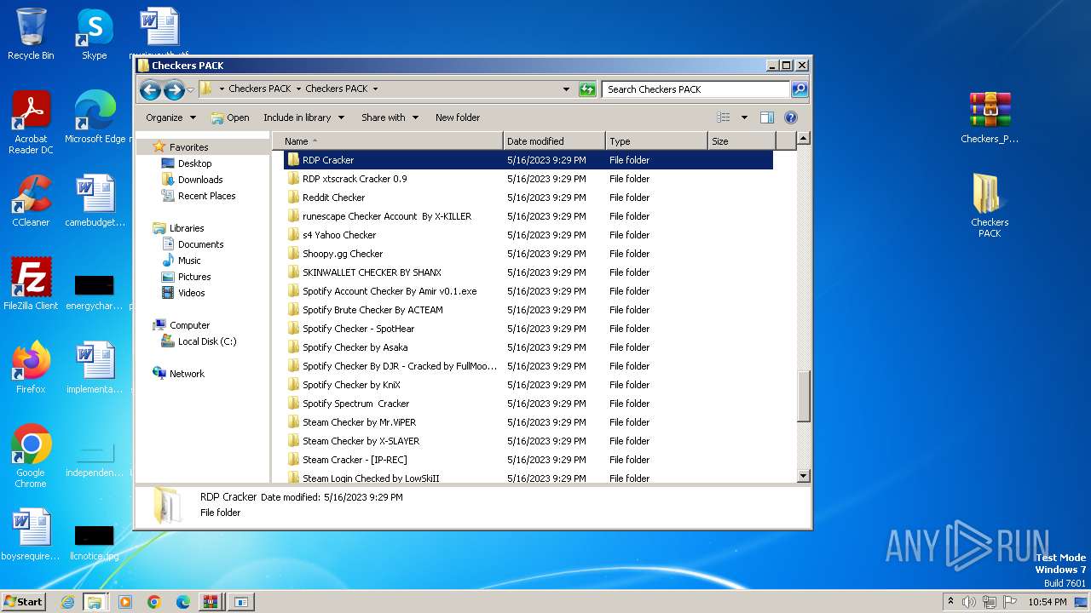Viewport: 1091px width, 613px height.
Task: Select the Music library
Action: coord(189,261)
